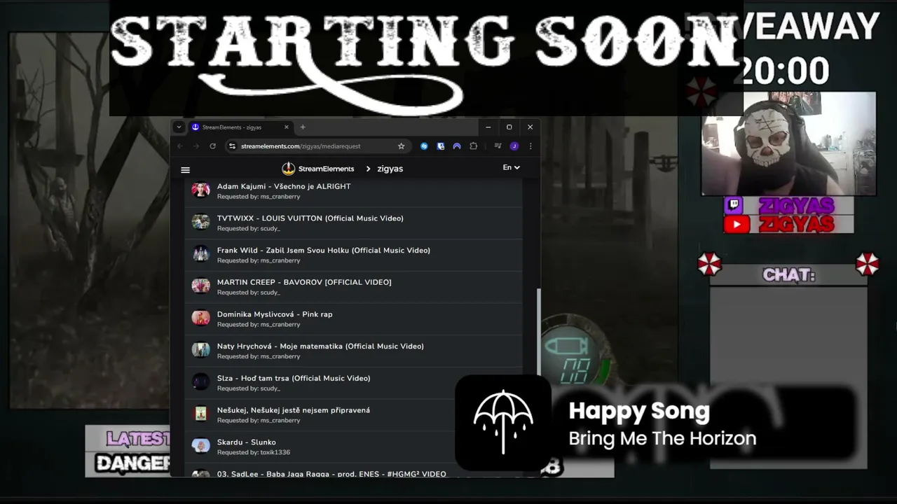This screenshot has height=504, width=897.
Task: Click the Adam Kajumi song thumbnail
Action: (201, 190)
